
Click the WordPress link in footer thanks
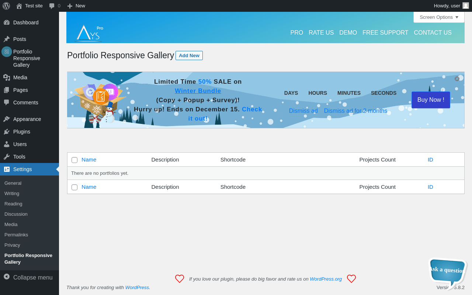click(x=137, y=287)
